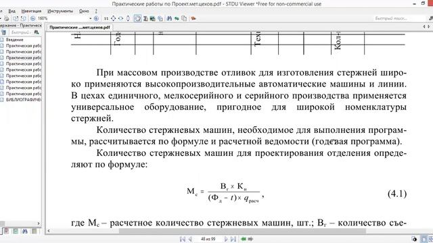Select the first Практическая работа bookmark
The height and width of the screenshot is (243, 433).
(x=24, y=46)
